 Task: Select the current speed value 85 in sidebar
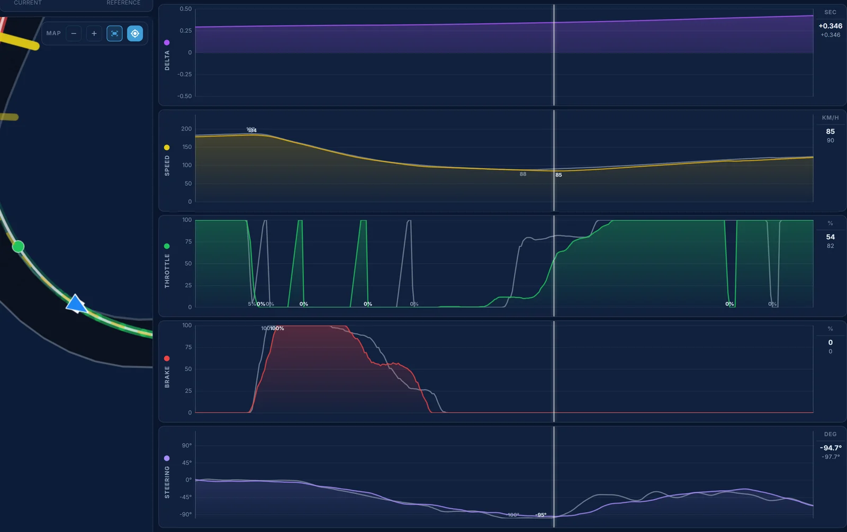[x=830, y=131]
